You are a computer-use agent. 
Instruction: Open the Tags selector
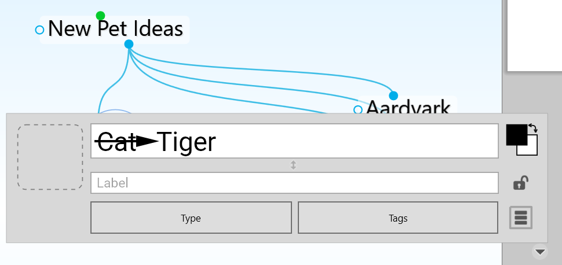(397, 218)
